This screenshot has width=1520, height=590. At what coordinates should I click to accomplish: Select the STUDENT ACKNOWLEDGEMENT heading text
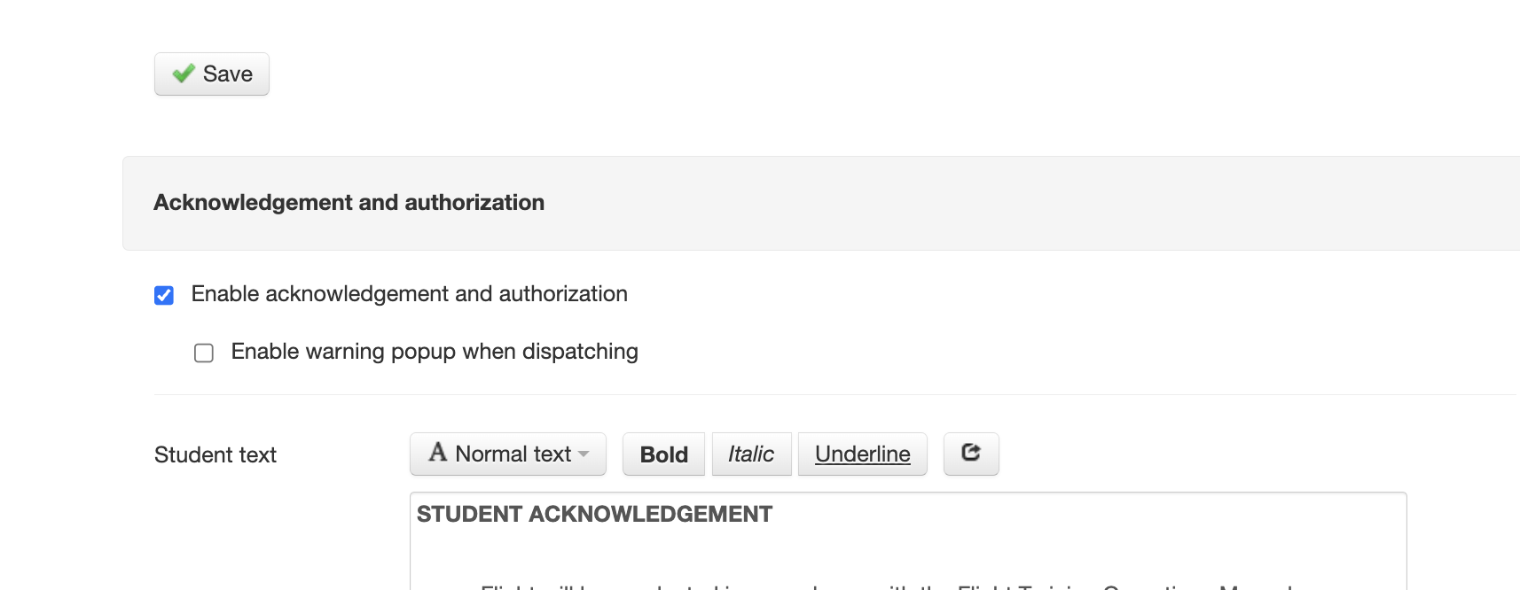tap(592, 513)
